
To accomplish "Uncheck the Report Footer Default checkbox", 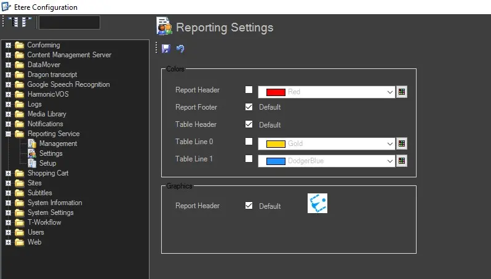I will pyautogui.click(x=249, y=107).
